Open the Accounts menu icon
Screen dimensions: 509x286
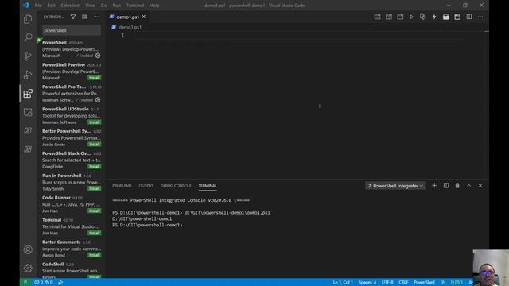28,249
